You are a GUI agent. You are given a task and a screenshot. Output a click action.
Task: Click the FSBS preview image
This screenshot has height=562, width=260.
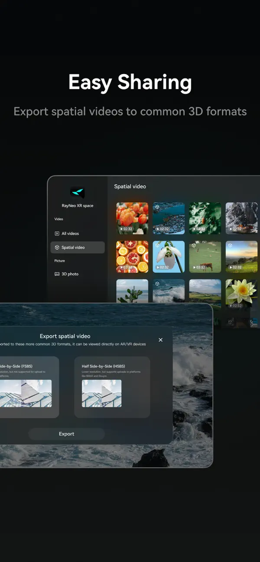[x=26, y=394]
